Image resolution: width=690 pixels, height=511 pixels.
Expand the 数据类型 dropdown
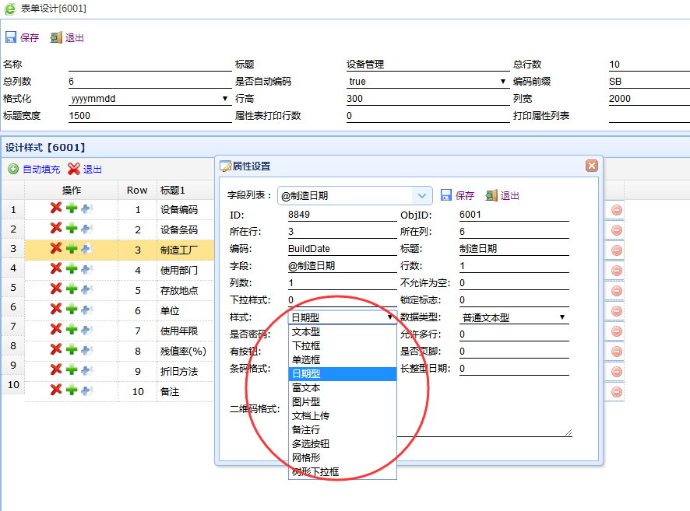562,317
